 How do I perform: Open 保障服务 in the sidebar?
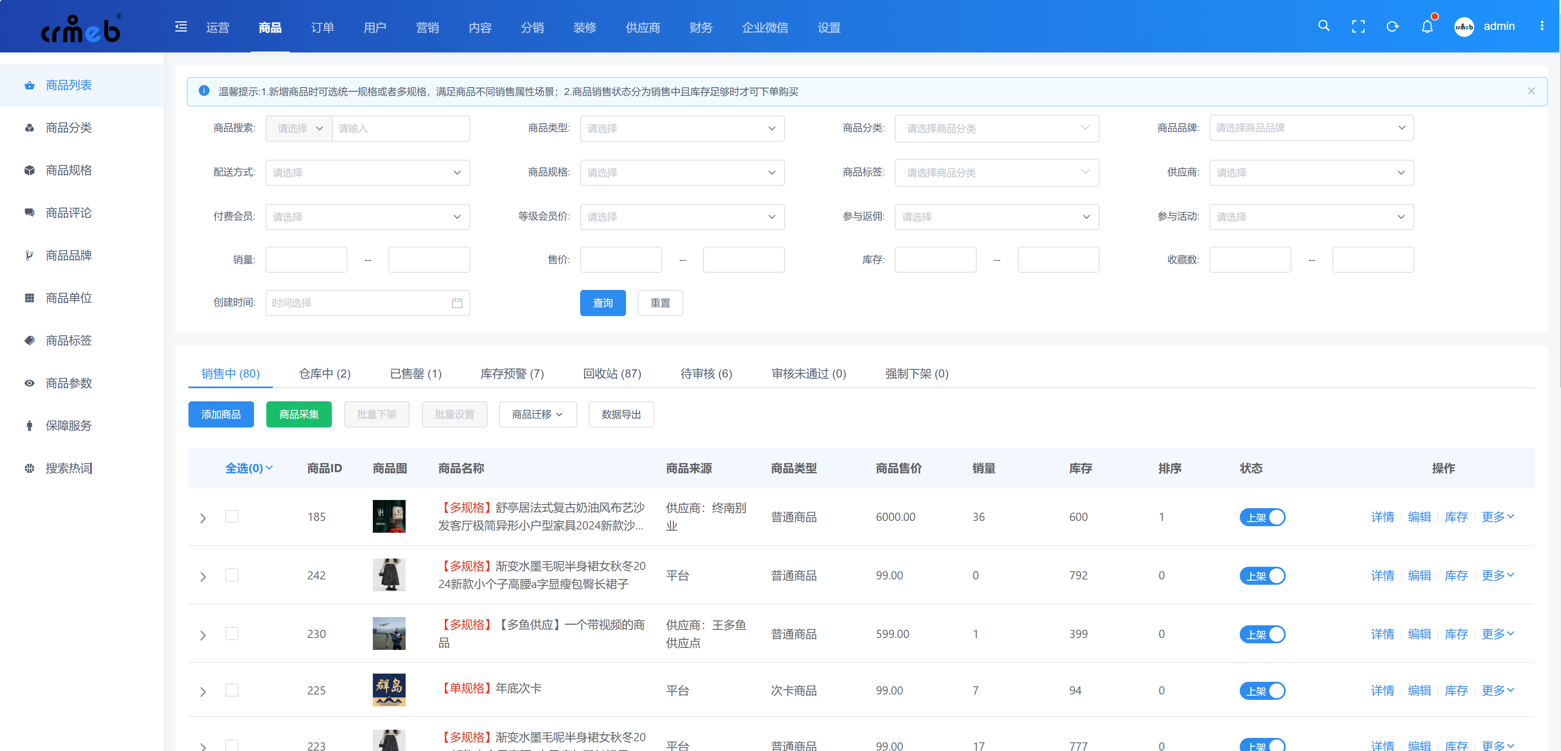(82, 426)
